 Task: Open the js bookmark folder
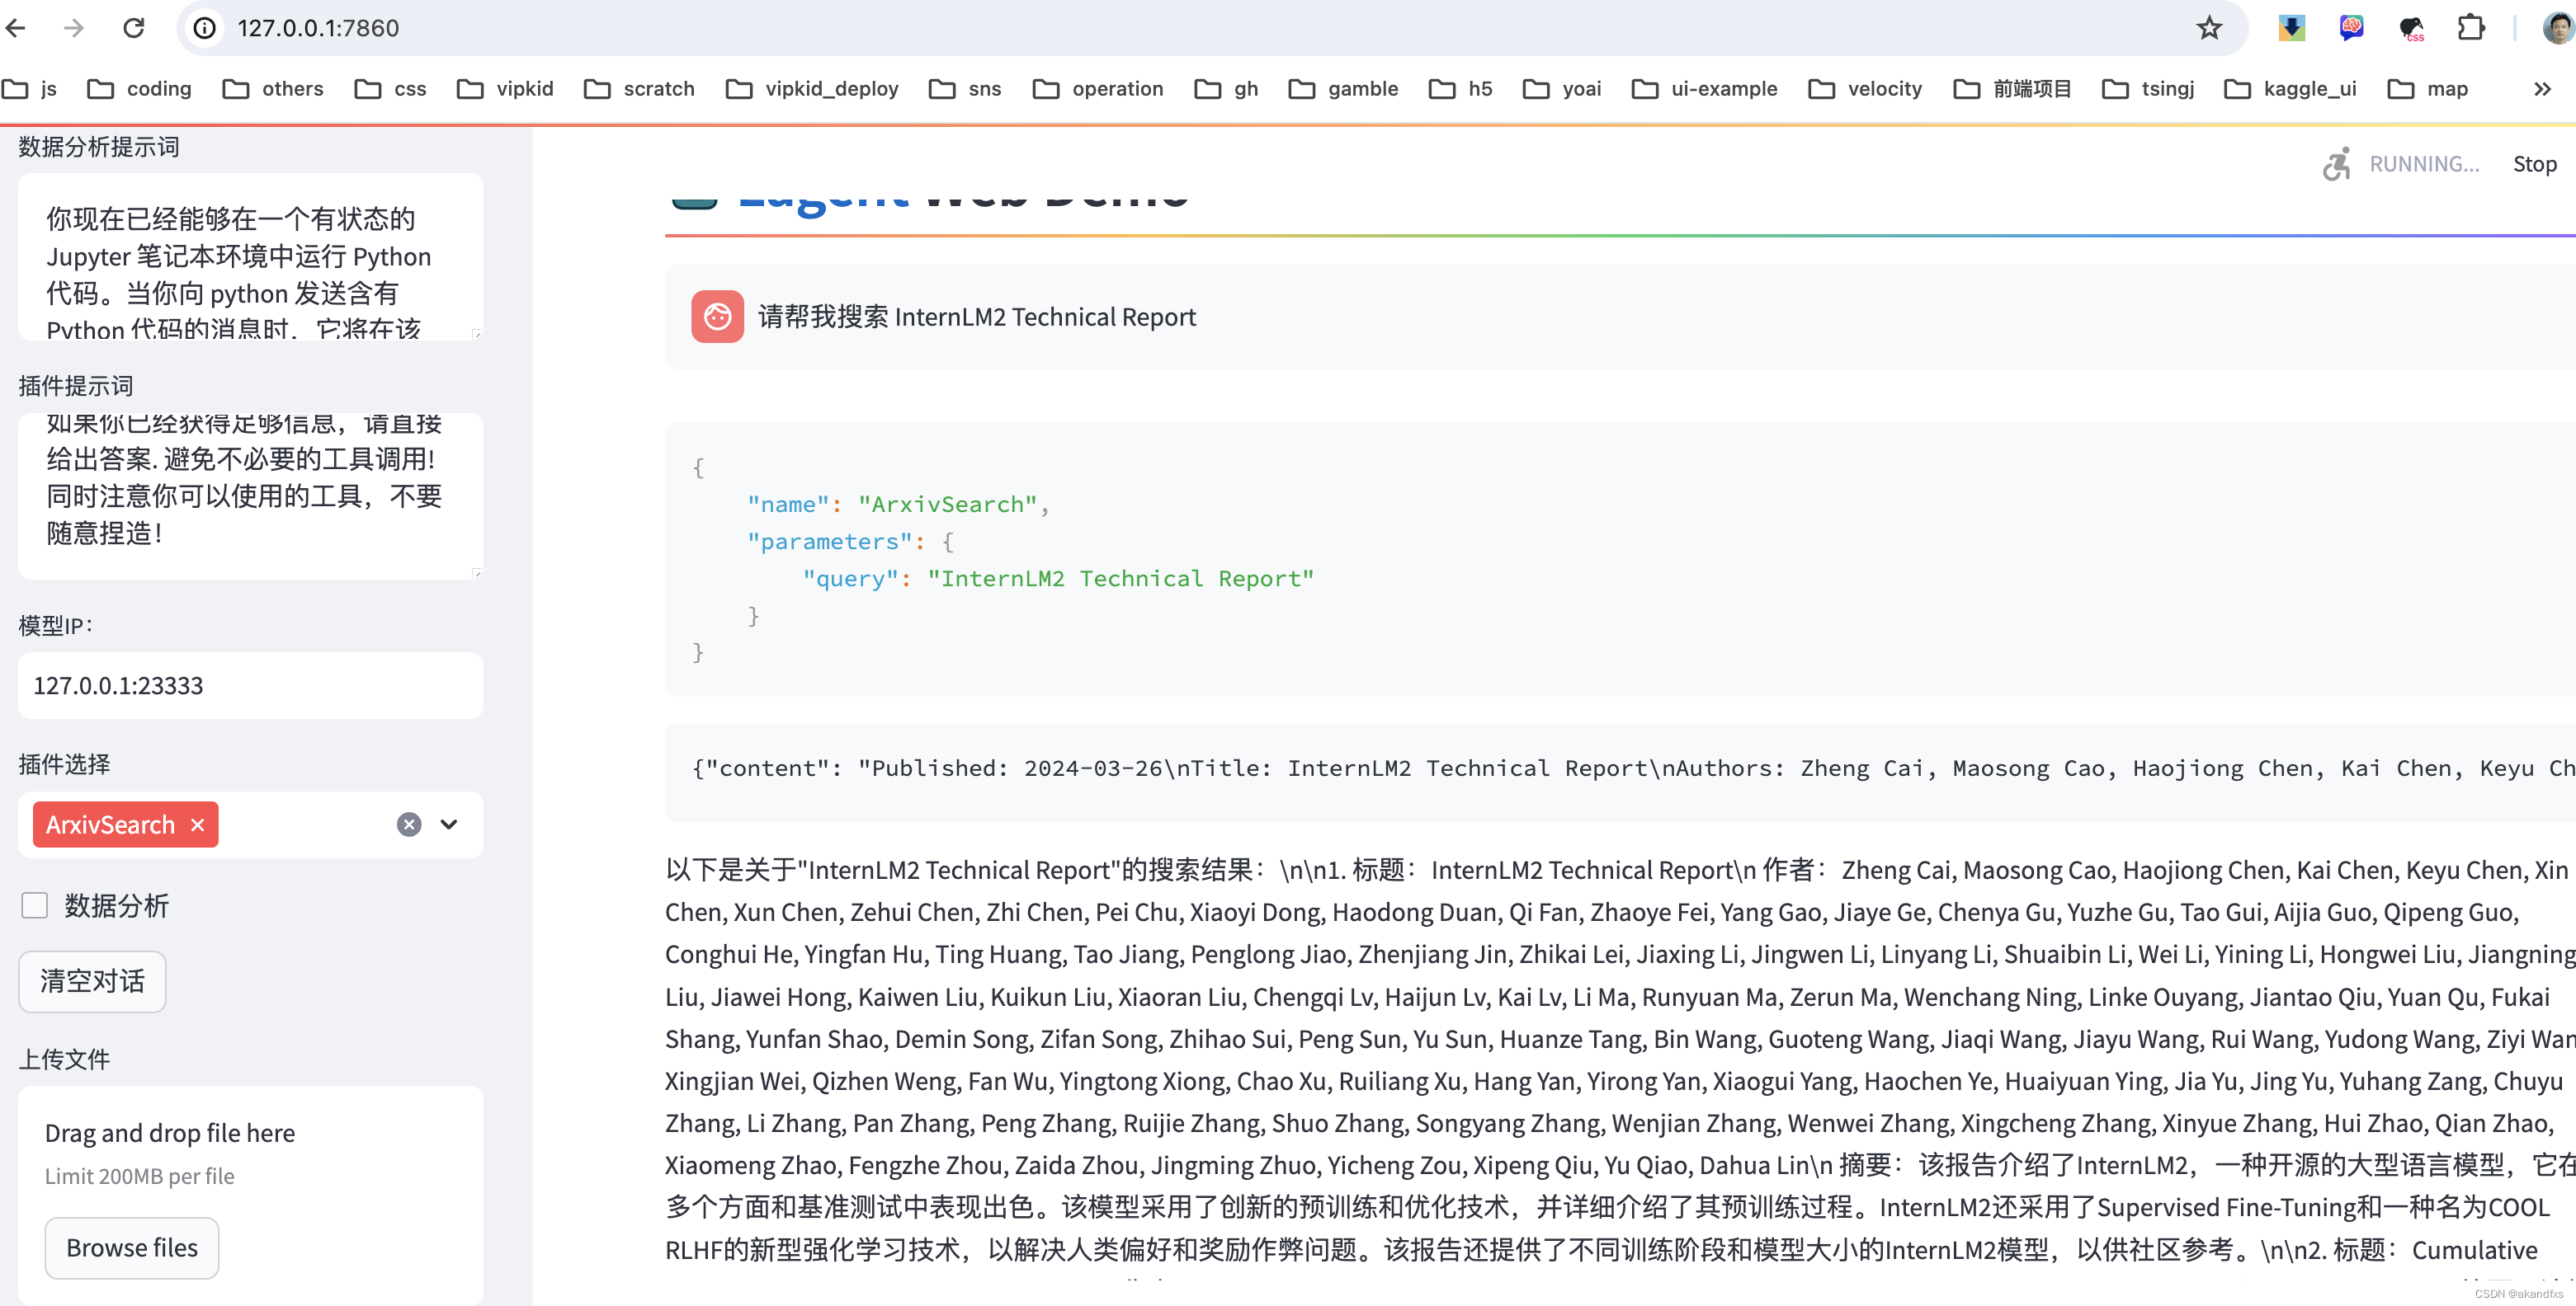pos(30,89)
